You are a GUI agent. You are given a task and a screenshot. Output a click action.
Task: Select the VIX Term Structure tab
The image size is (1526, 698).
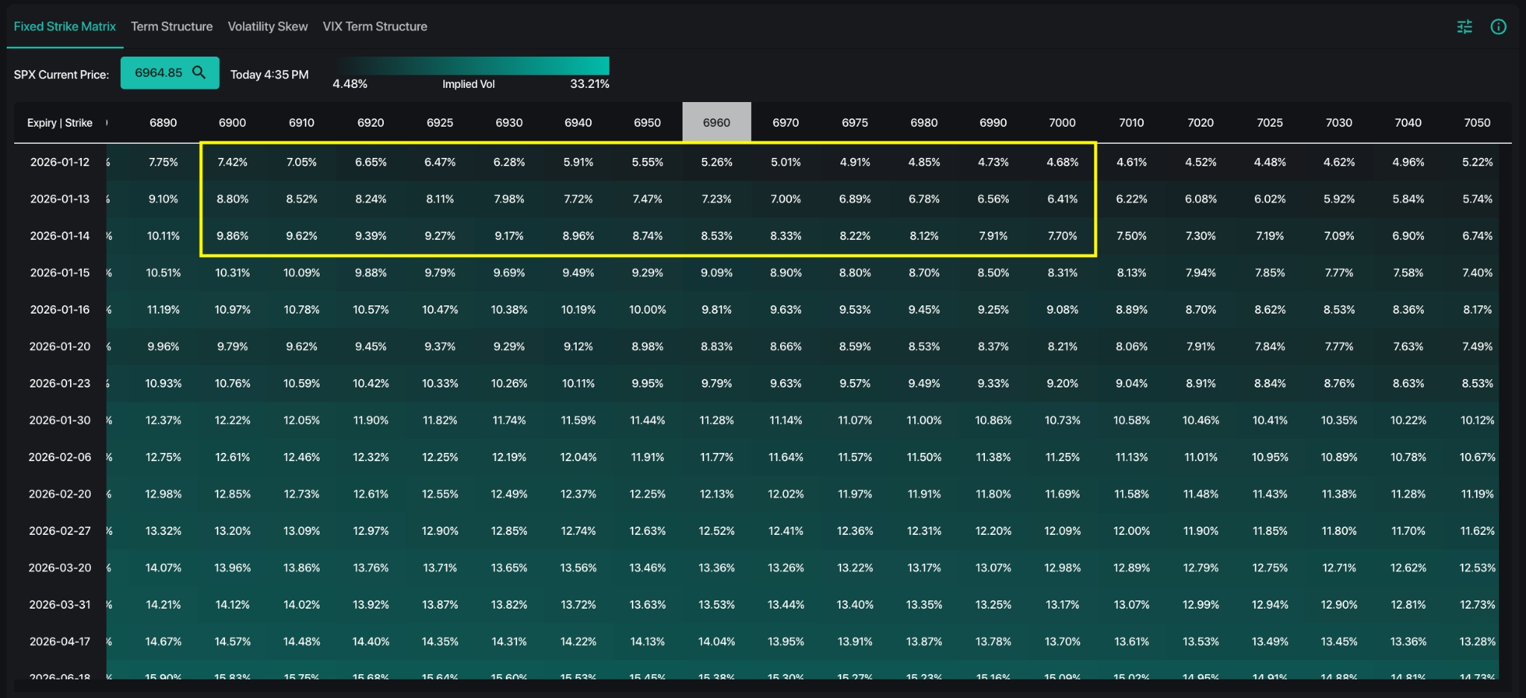click(375, 26)
